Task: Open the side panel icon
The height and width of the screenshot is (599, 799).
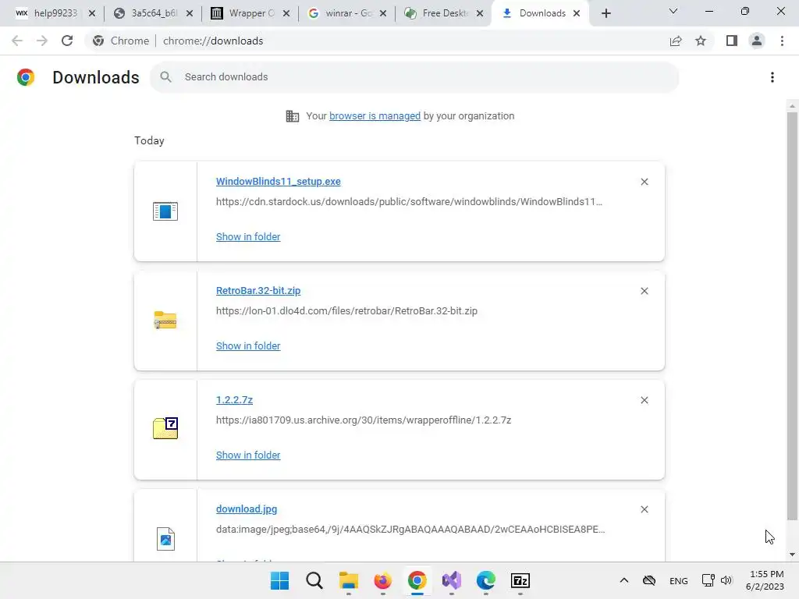Action: (x=732, y=41)
